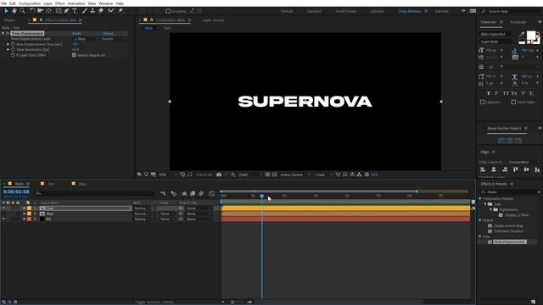The width and height of the screenshot is (543, 305).
Task: Collapse the Time Displacement effect
Action: click(3, 34)
